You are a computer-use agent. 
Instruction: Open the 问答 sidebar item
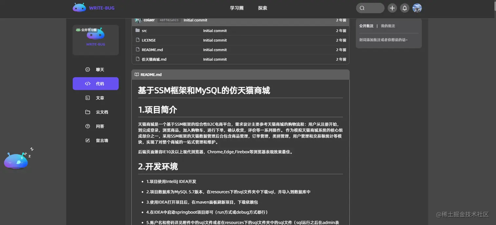click(95, 126)
